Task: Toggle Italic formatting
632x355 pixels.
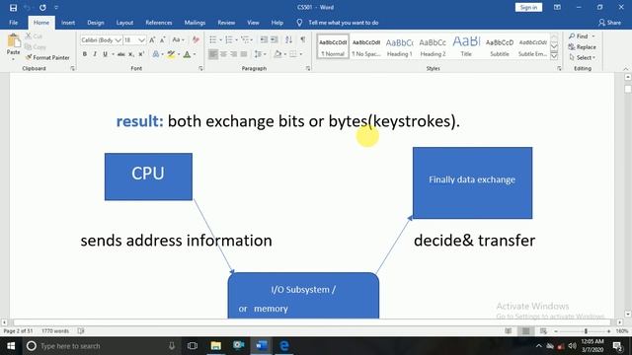Action: point(95,54)
